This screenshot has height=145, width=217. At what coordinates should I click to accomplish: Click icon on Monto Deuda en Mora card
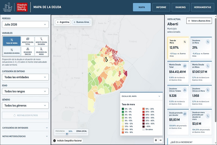point(208,66)
